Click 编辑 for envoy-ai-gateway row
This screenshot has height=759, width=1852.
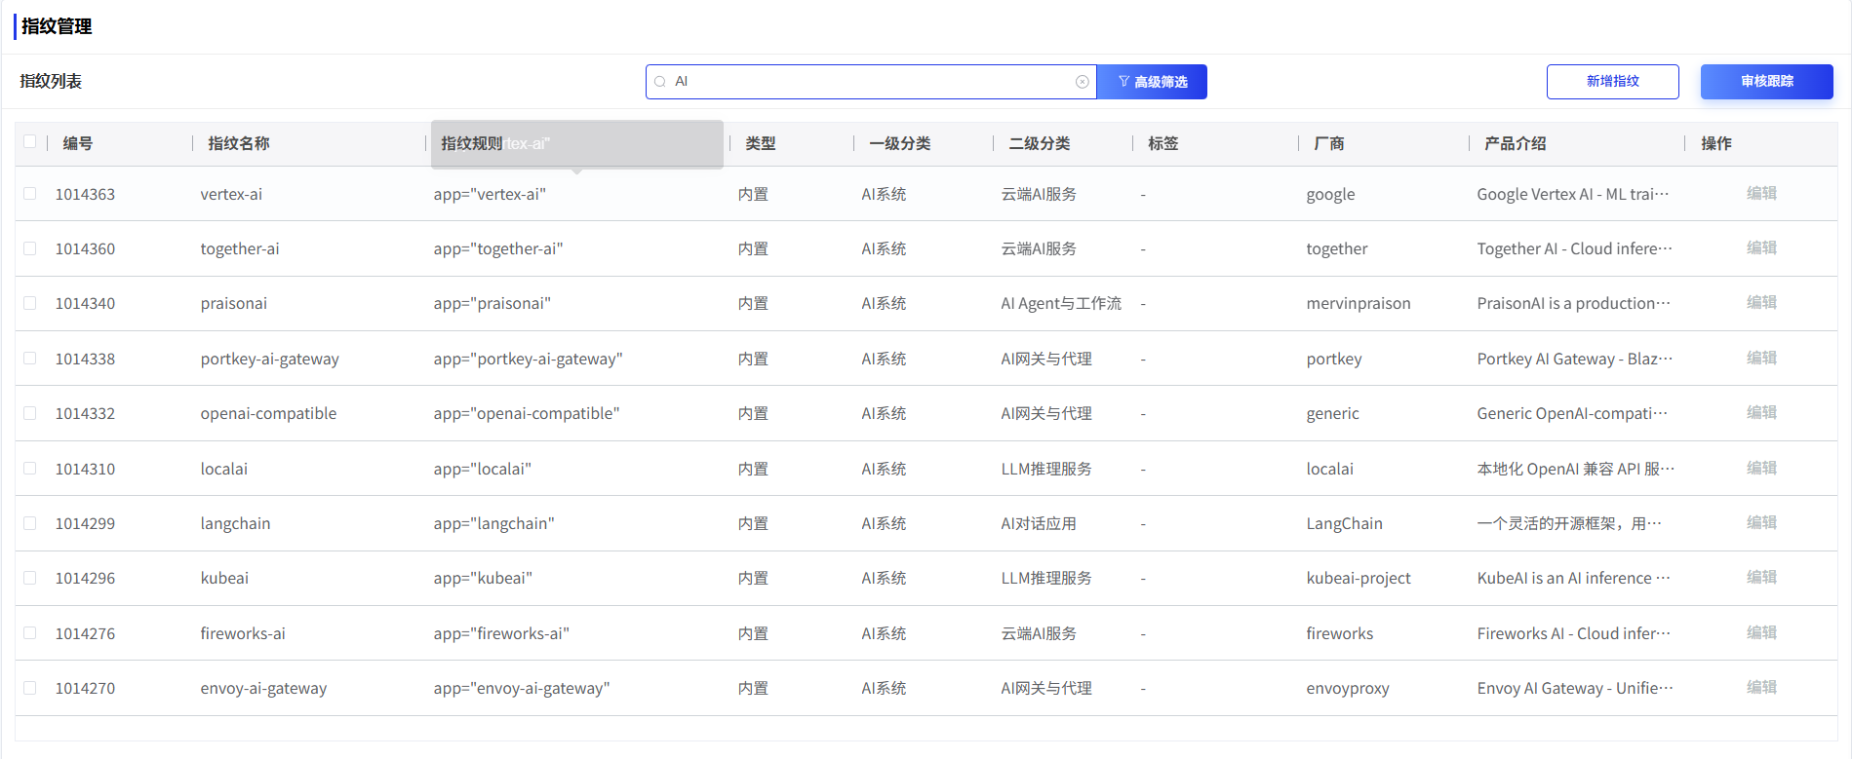click(x=1761, y=687)
